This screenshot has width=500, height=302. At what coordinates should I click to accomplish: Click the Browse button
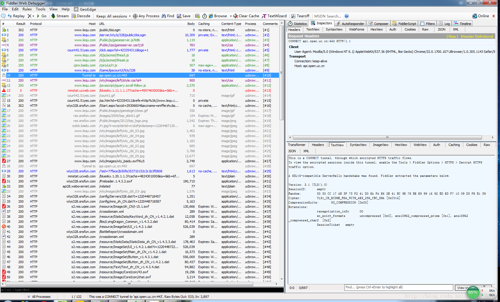(x=218, y=16)
